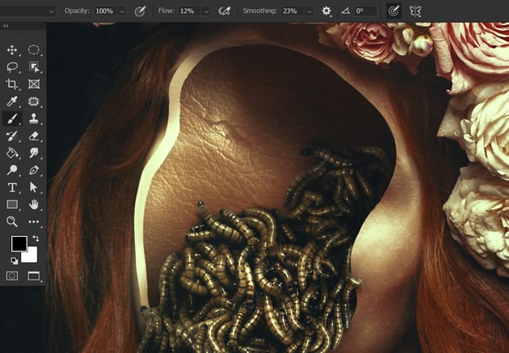Select the Paint Bucket tool
509x353 pixels.
(x=12, y=153)
